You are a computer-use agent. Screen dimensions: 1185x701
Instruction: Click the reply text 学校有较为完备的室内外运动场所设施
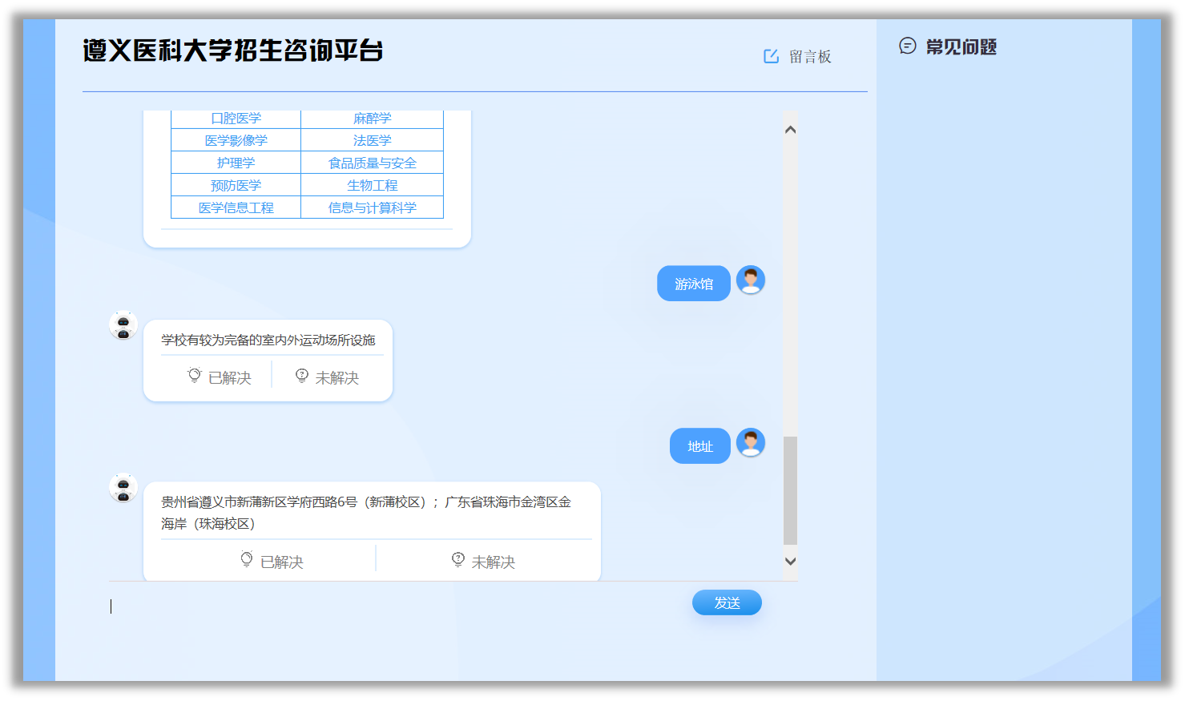coord(268,340)
